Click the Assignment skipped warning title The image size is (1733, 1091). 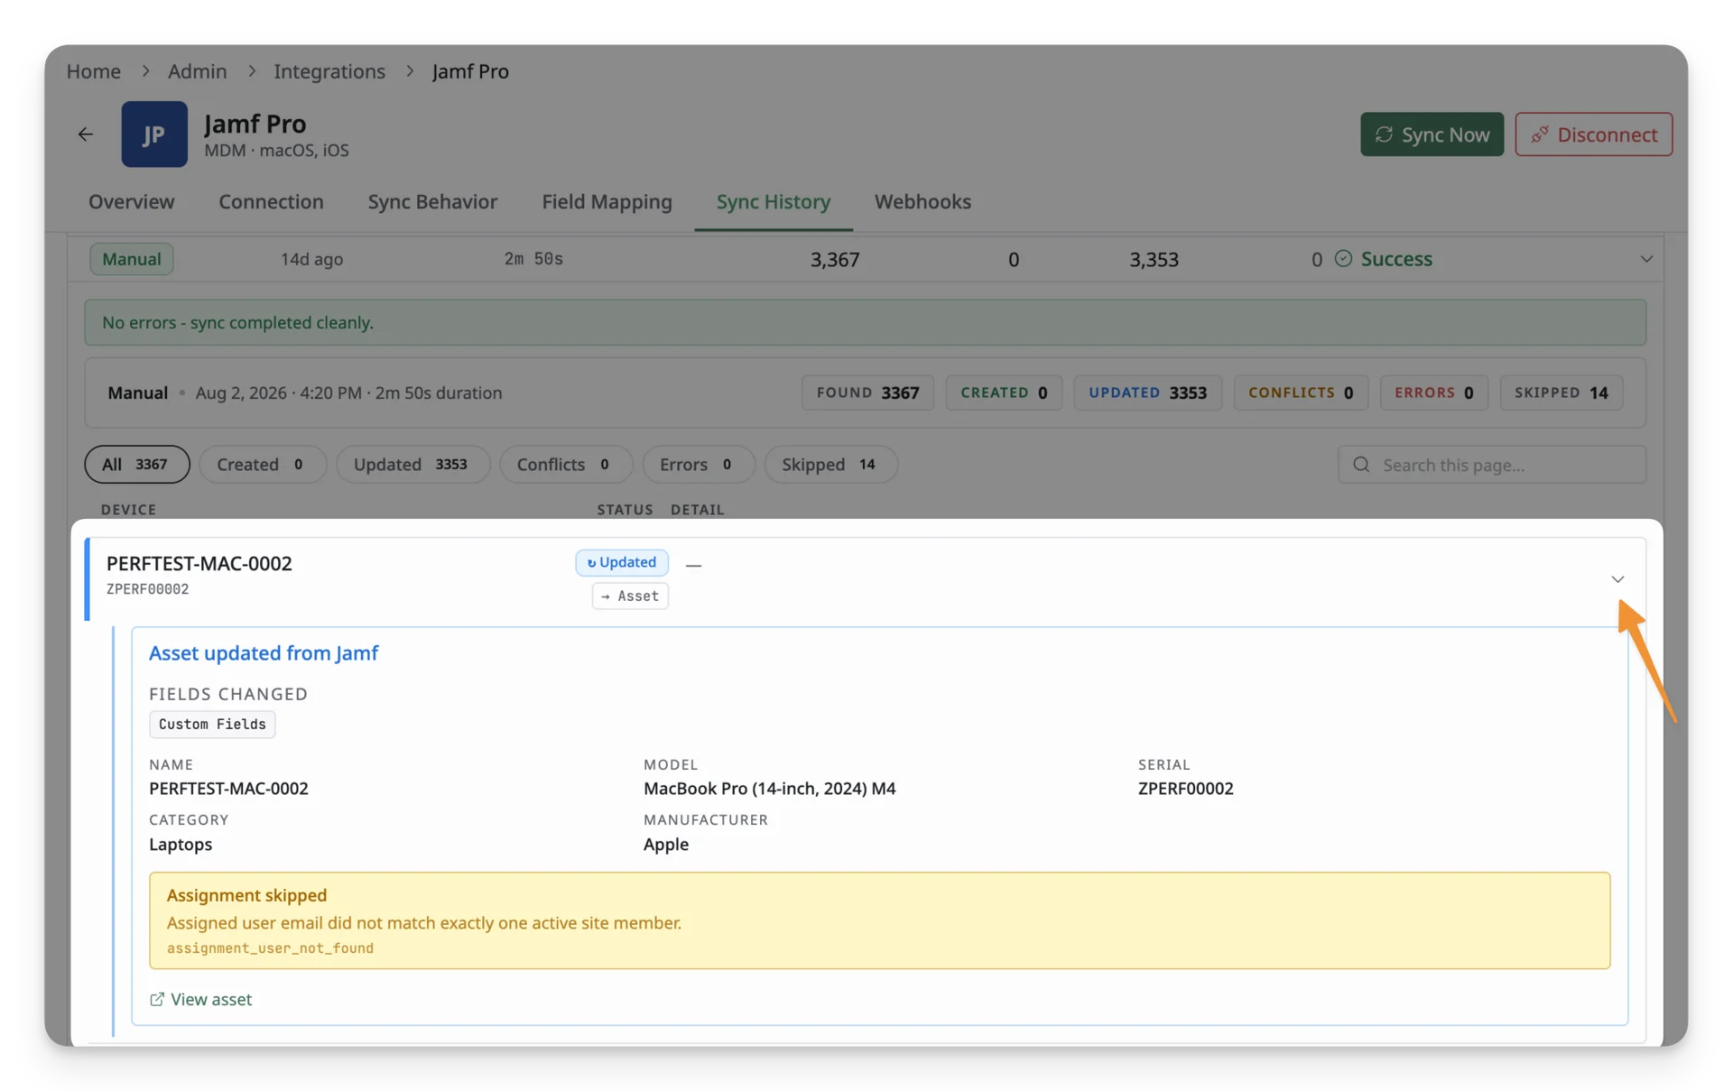tap(246, 895)
